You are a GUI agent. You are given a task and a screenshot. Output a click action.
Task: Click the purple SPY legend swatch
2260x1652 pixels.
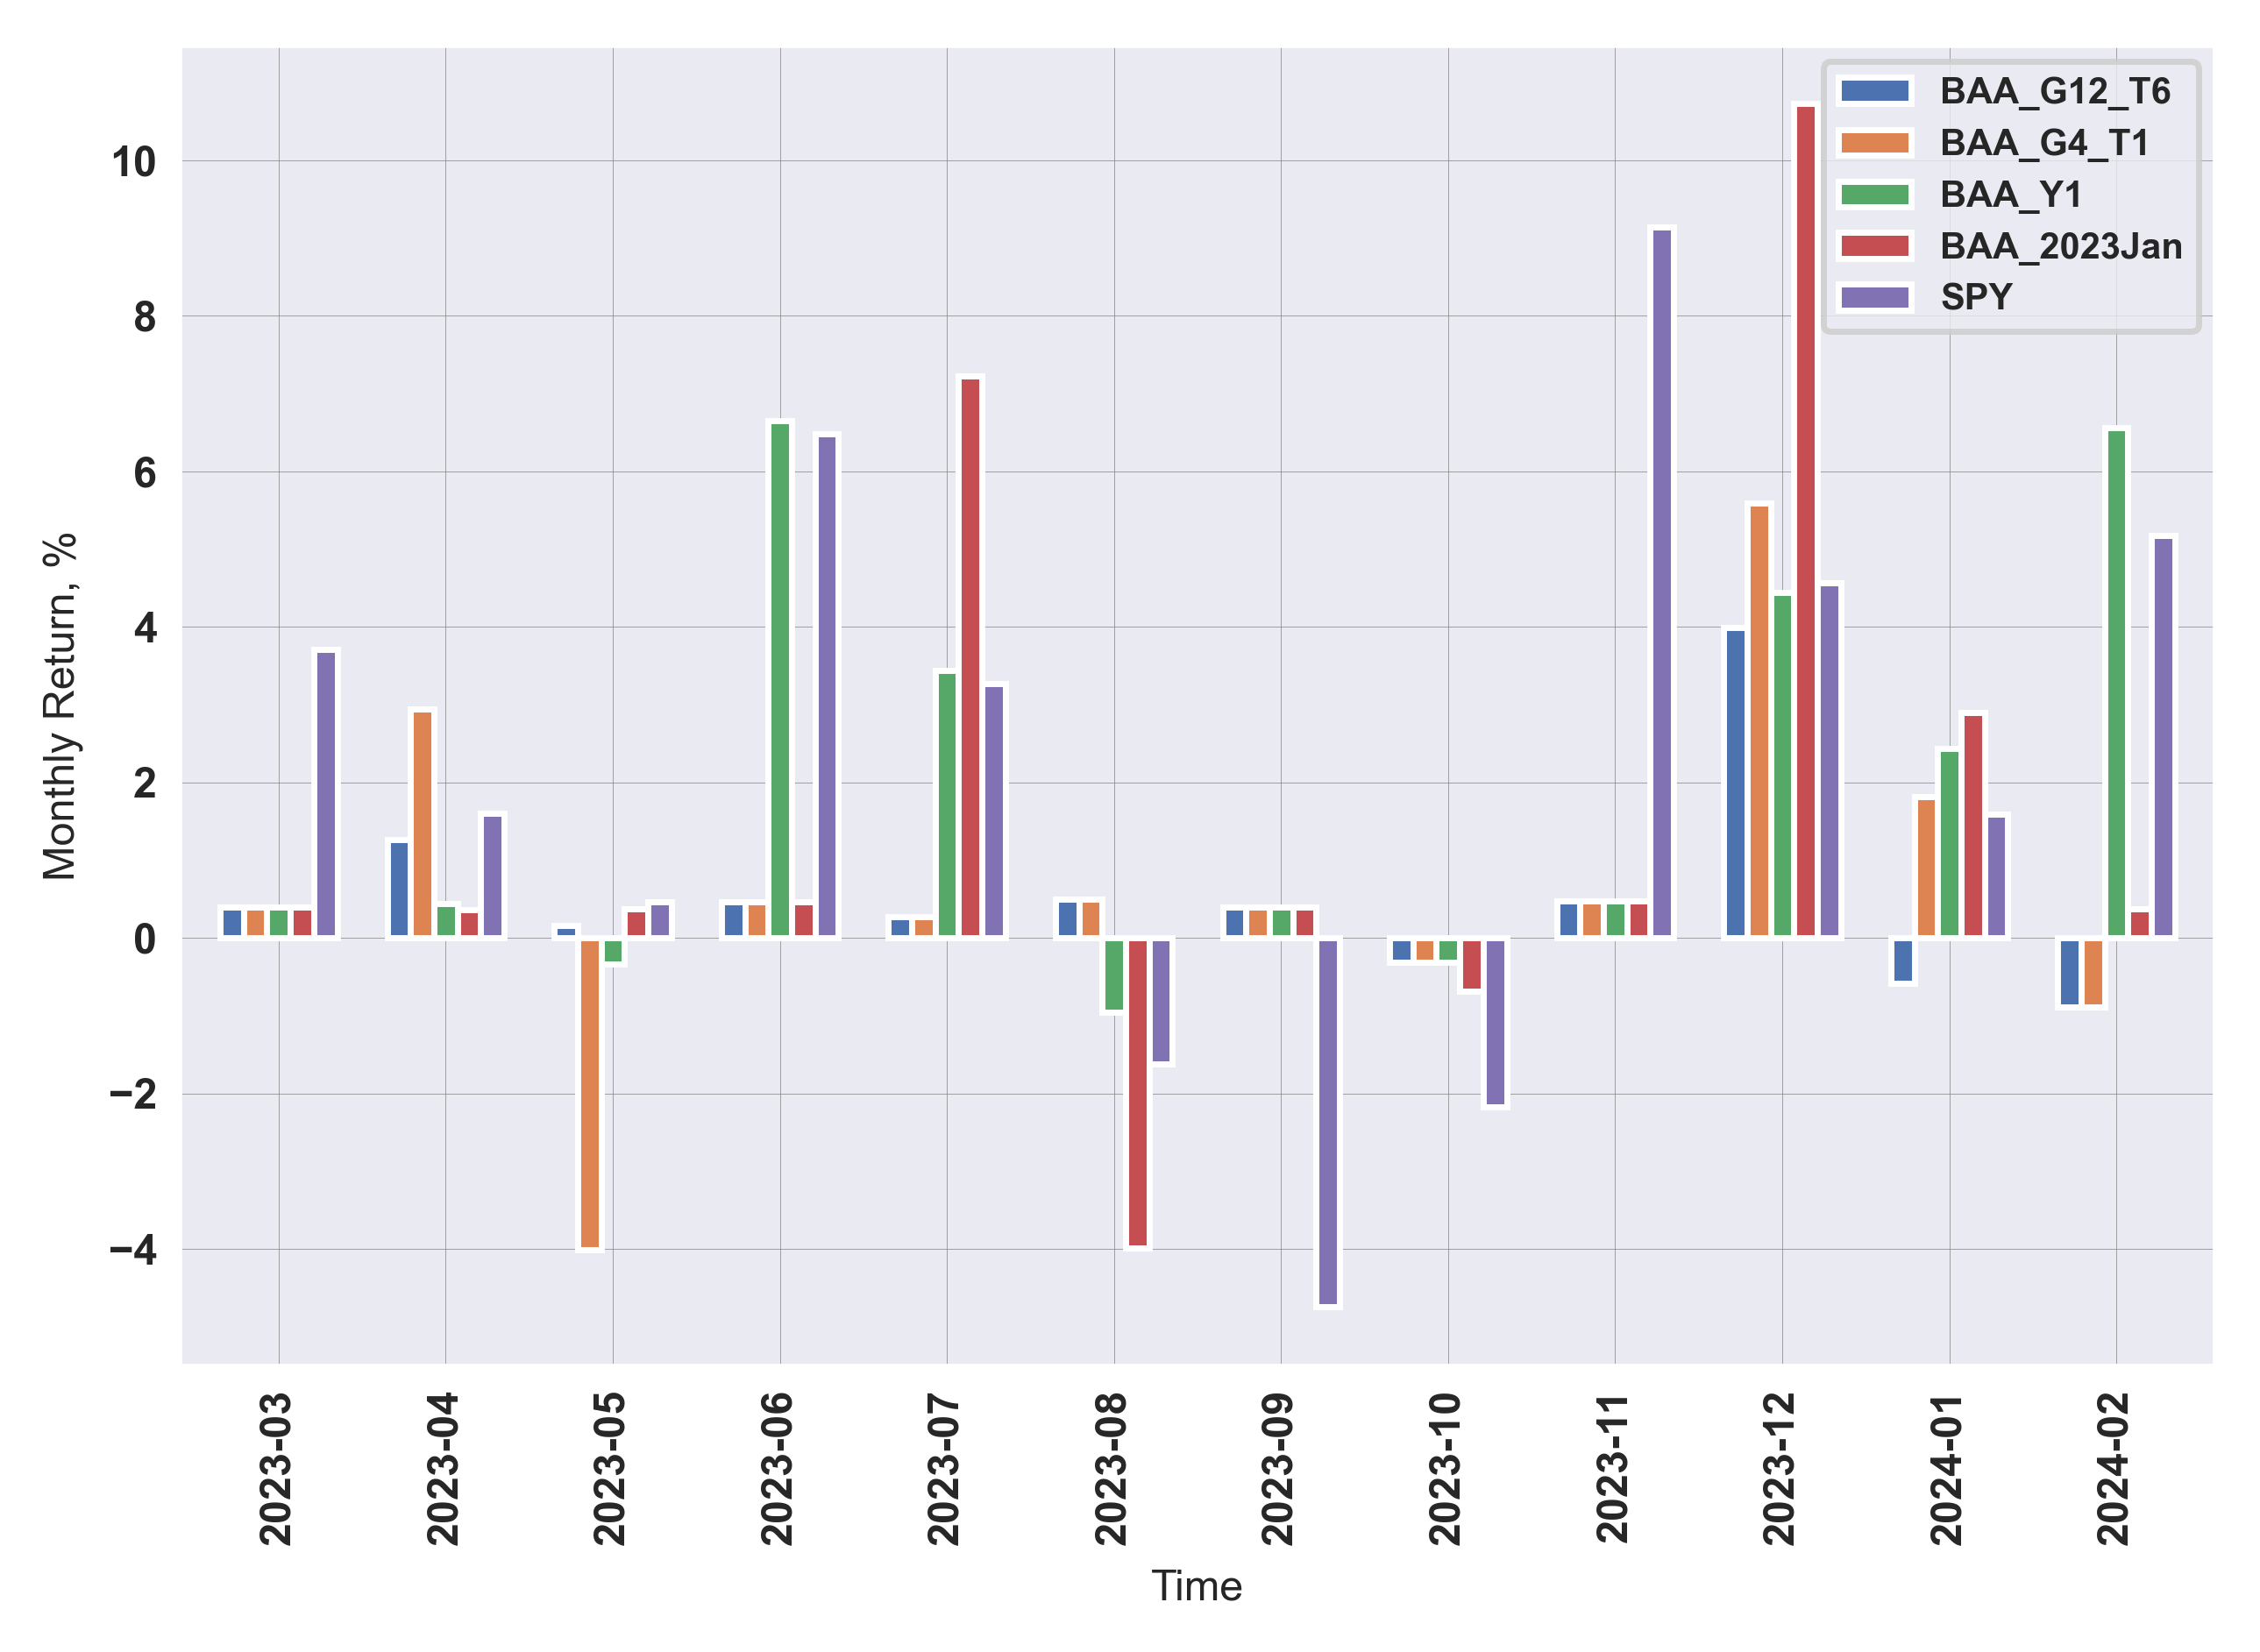point(1874,297)
